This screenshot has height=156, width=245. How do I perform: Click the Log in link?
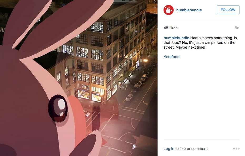pyautogui.click(x=169, y=149)
